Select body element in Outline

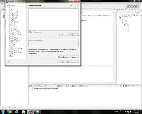click(125, 23)
